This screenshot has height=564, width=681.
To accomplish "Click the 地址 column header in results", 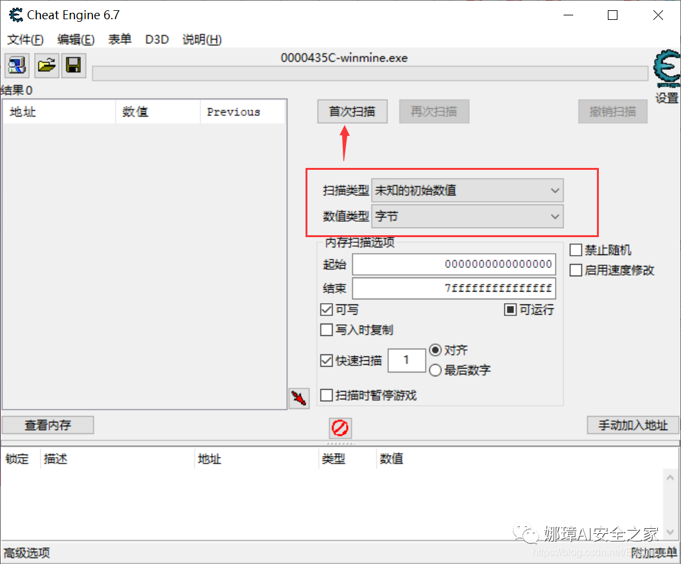I will [60, 112].
